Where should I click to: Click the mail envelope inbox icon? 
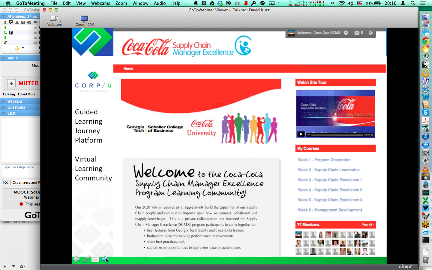point(357,33)
